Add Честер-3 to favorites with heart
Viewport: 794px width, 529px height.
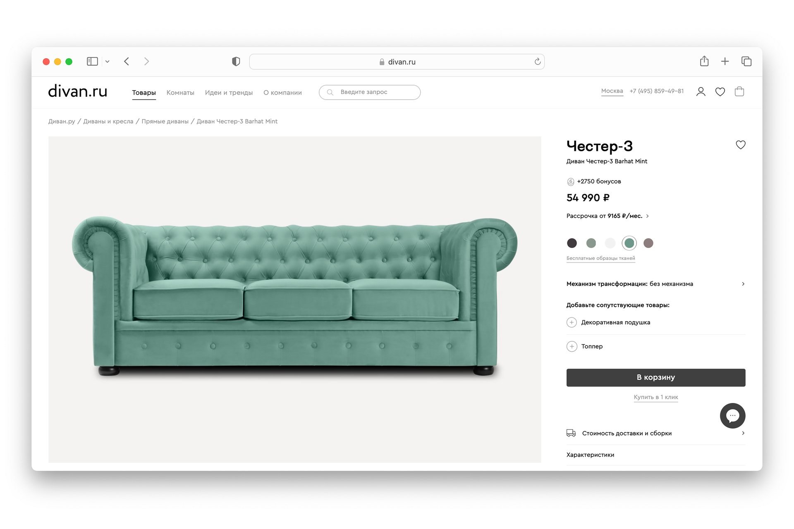[740, 145]
